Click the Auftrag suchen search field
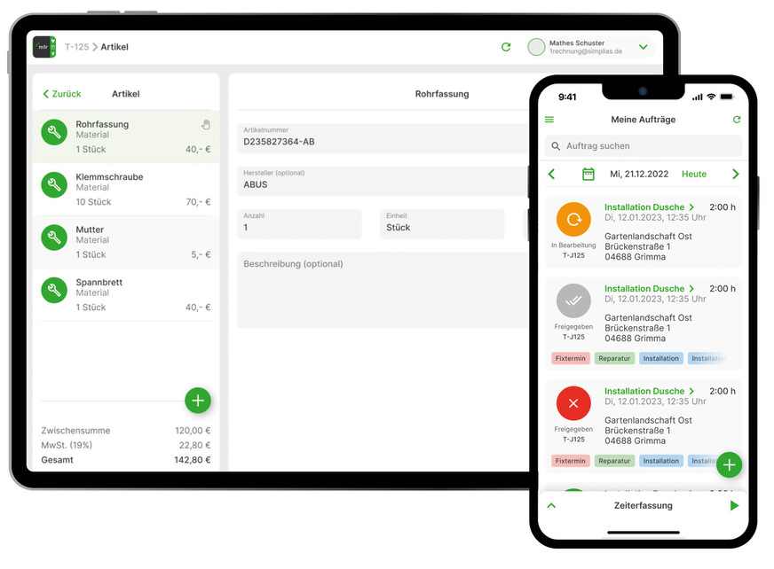Screen dimensions: 774x569 (644, 146)
